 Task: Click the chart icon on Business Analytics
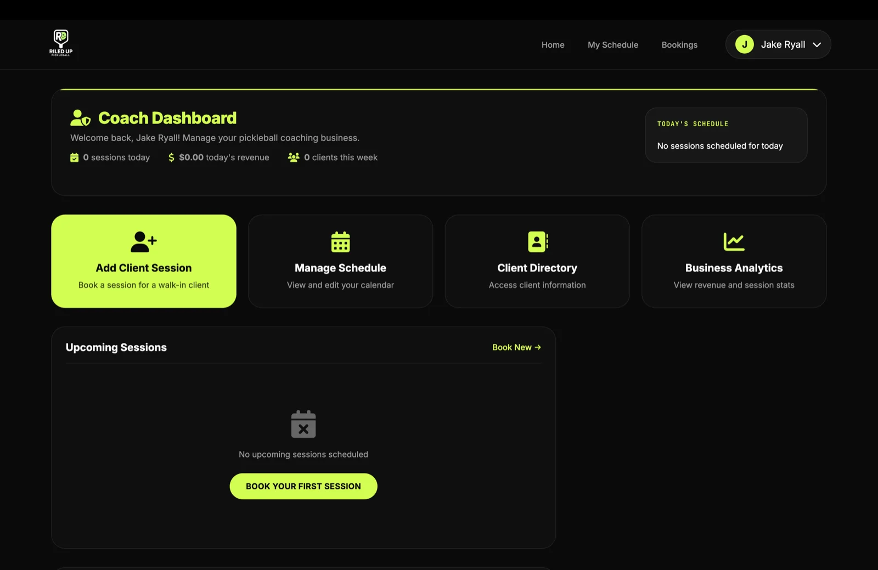(x=734, y=242)
